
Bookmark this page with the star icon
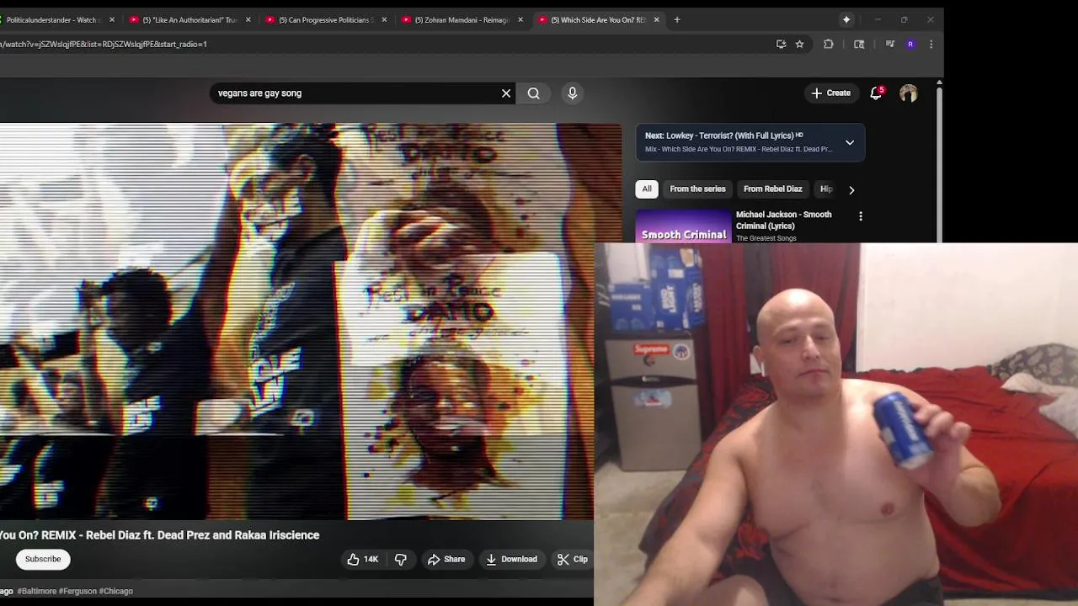pyautogui.click(x=800, y=44)
